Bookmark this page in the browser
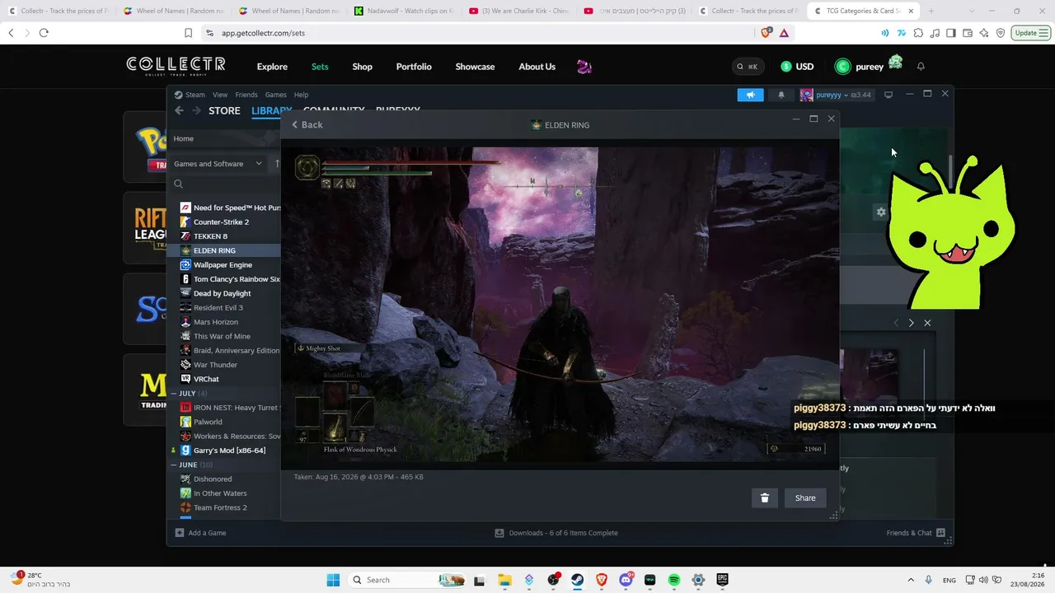 [x=188, y=33]
